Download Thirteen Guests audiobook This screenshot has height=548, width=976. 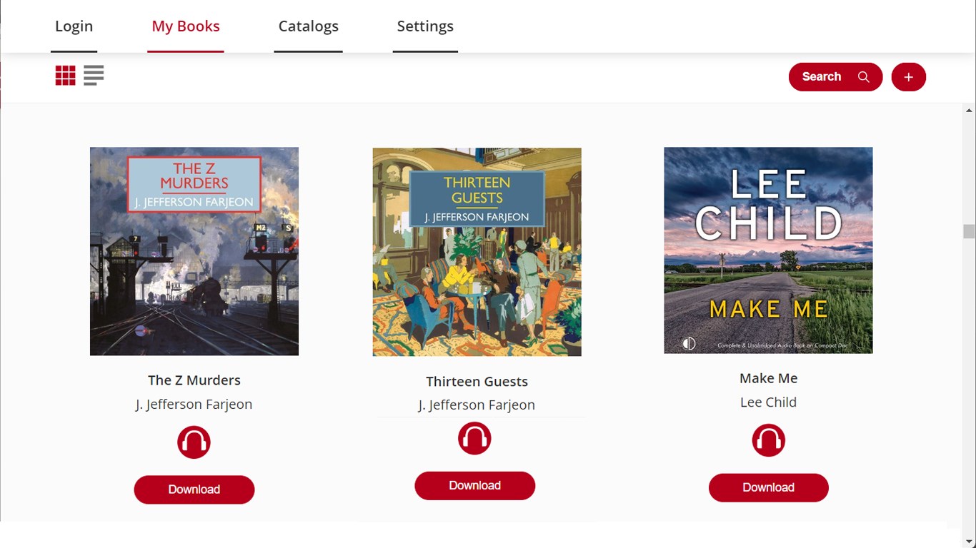pos(474,485)
